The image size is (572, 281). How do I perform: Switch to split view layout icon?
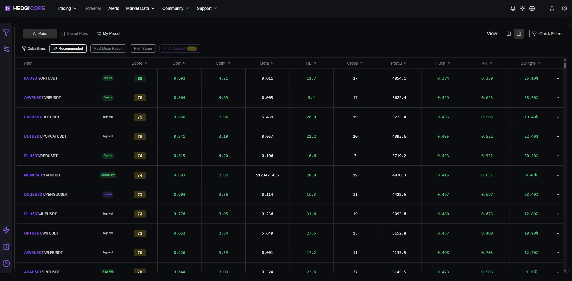coord(509,34)
